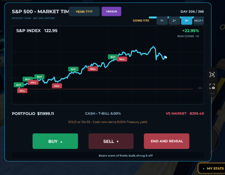
Task: Click the RUN COINS +0 label
Action: point(188,36)
